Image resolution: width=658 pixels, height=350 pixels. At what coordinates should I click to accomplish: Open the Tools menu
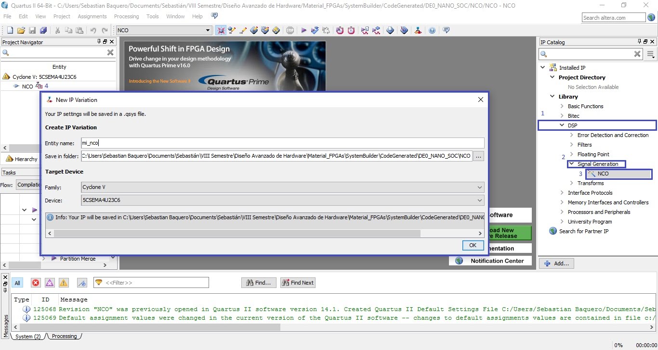(153, 16)
